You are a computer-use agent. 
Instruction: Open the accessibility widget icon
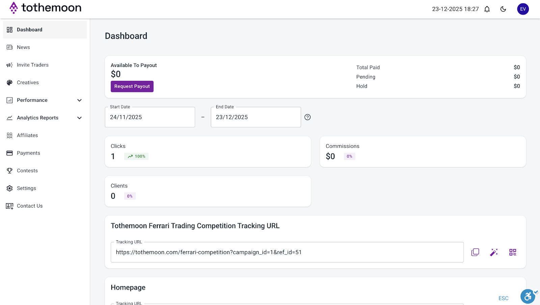point(529,296)
